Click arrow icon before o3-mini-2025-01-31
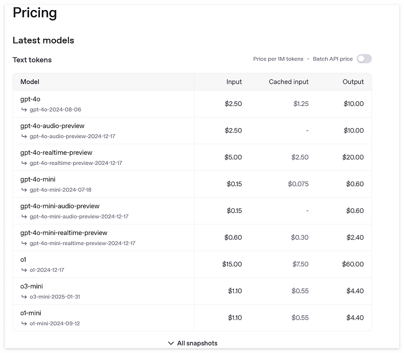 pyautogui.click(x=24, y=297)
